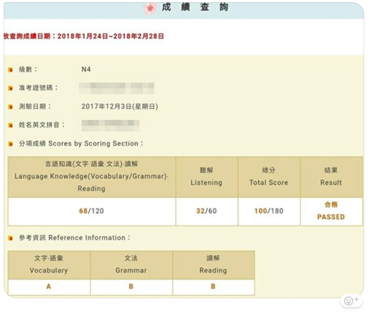This screenshot has width=370, height=314.
Task: Click the bullet icon beside 測驗日期
Action: pyautogui.click(x=11, y=107)
